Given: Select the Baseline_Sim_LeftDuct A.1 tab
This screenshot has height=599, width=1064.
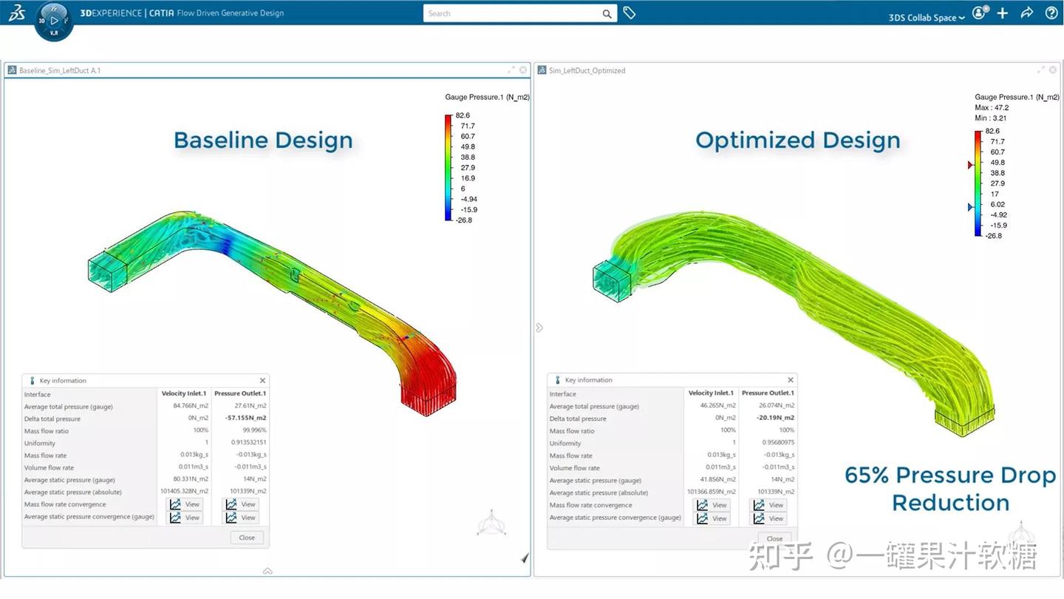Looking at the screenshot, I should [60, 70].
